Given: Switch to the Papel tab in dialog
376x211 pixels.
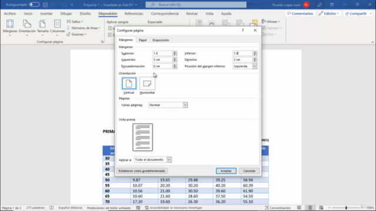Looking at the screenshot, I should pos(143,40).
